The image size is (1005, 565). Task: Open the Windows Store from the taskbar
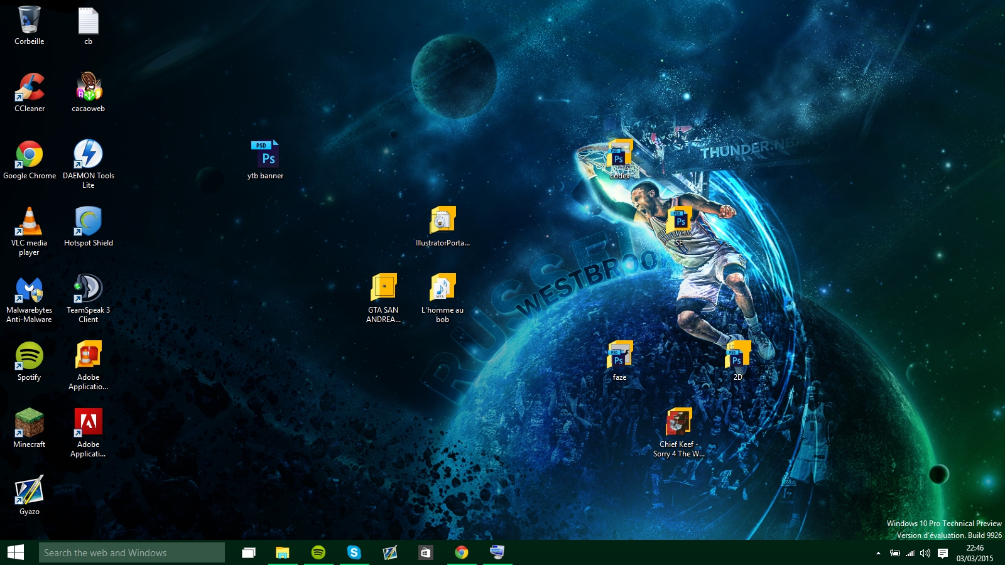pyautogui.click(x=426, y=552)
